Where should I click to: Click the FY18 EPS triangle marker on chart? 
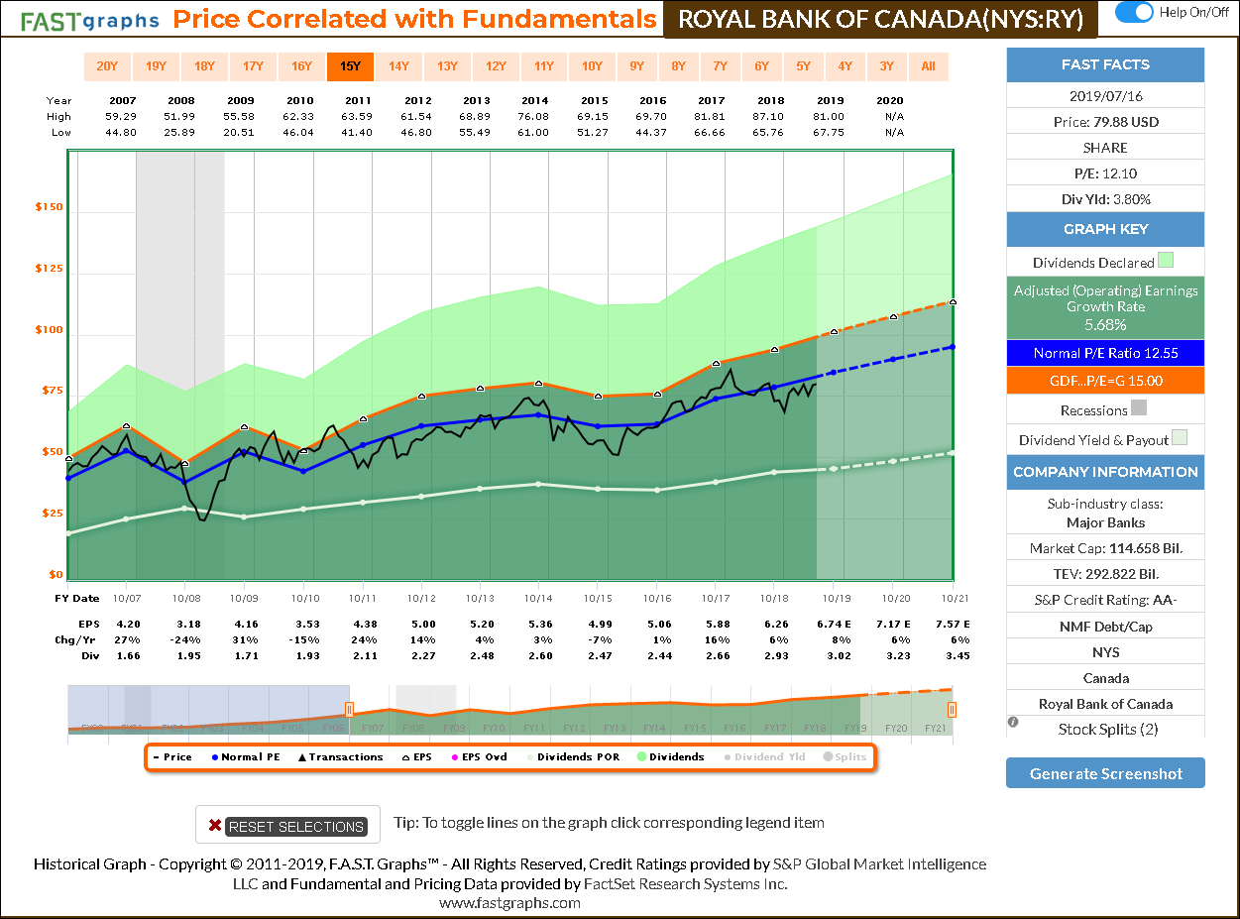click(775, 349)
